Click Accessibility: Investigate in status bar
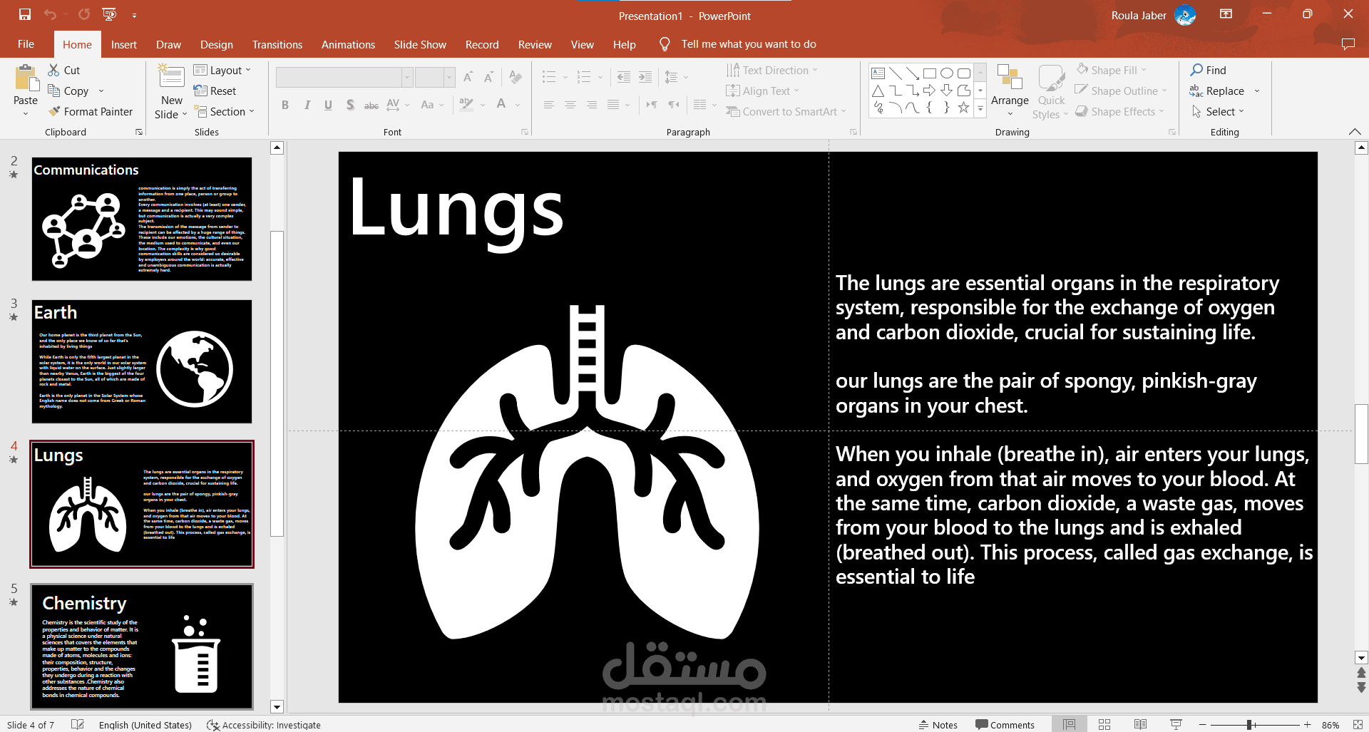 click(263, 724)
